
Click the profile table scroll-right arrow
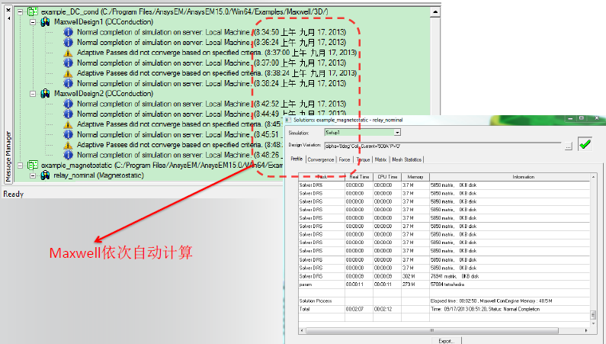tap(586, 331)
